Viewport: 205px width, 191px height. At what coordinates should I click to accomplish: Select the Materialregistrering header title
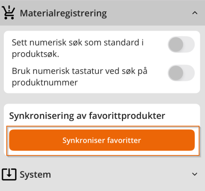click(x=63, y=13)
